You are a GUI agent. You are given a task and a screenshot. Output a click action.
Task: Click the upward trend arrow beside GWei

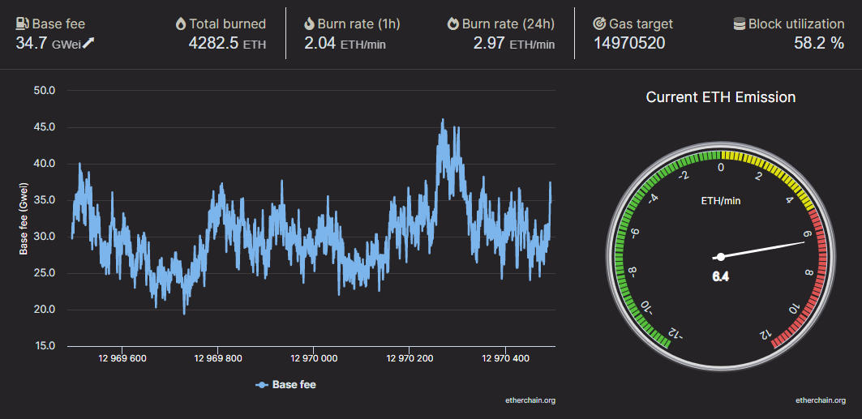(88, 44)
